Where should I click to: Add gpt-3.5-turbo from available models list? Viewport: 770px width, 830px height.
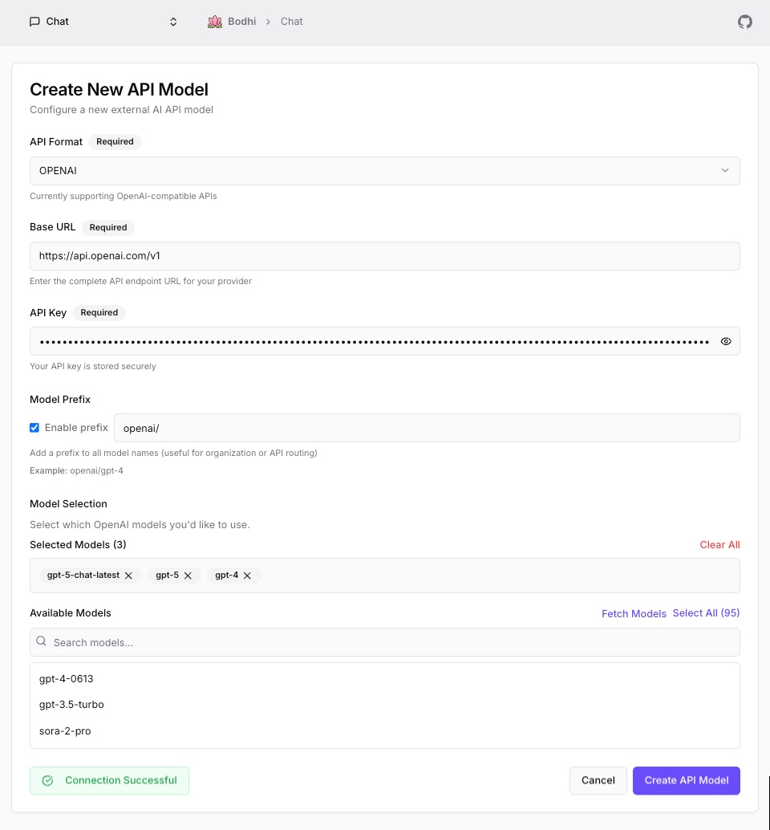pos(71,705)
